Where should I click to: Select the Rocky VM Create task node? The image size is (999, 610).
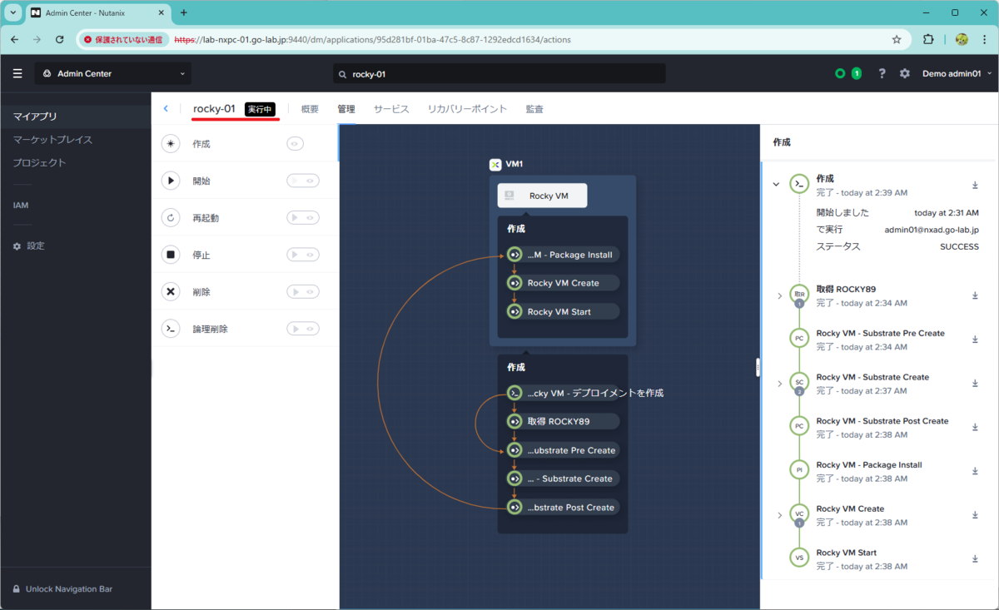pyautogui.click(x=564, y=283)
